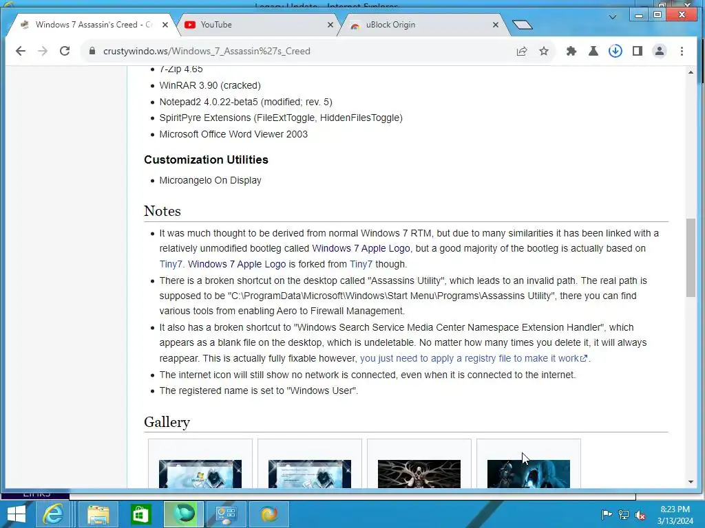This screenshot has width=705, height=528.
Task: Open the Control Panel taskbar icon
Action: pyautogui.click(x=226, y=514)
